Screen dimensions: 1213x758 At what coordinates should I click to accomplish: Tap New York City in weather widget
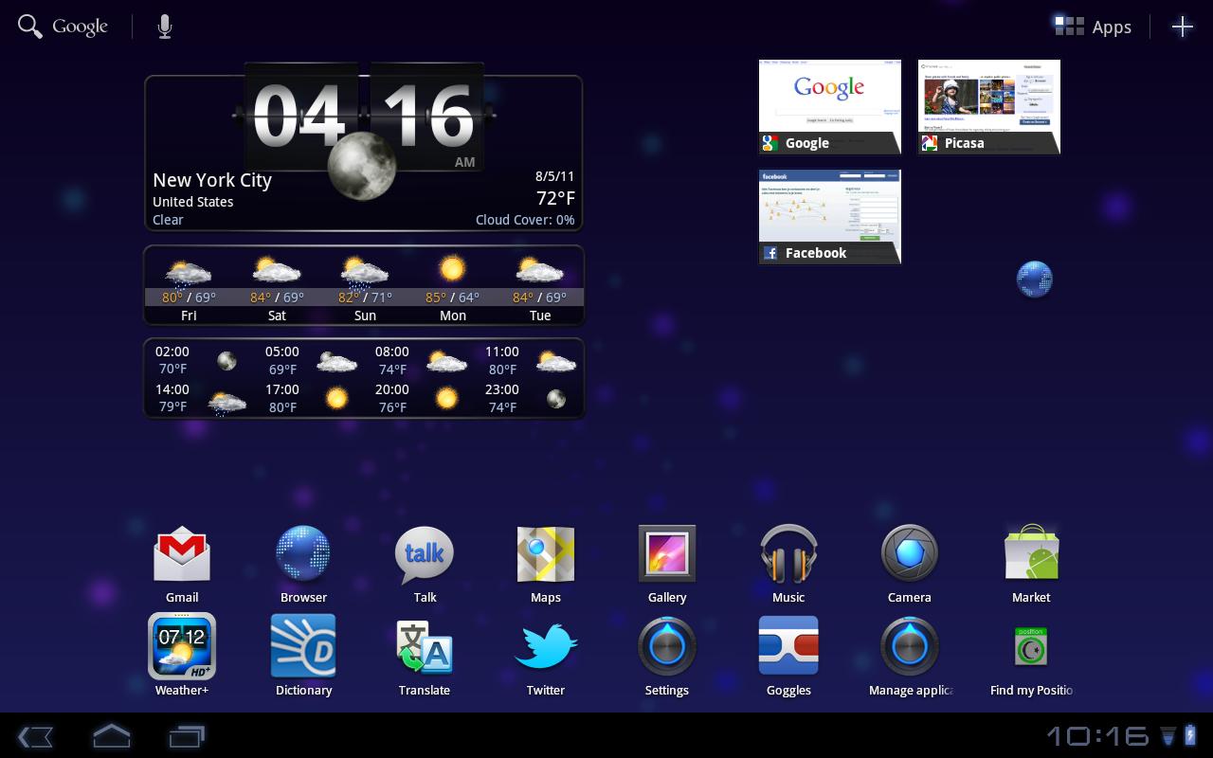pyautogui.click(x=212, y=180)
